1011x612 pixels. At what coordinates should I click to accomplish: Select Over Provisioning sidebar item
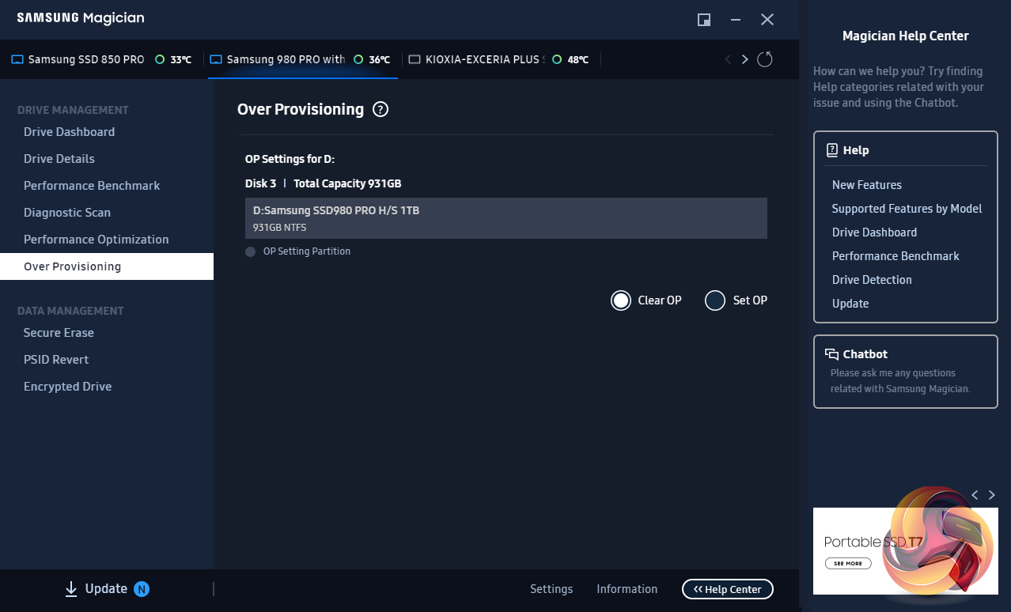(107, 266)
